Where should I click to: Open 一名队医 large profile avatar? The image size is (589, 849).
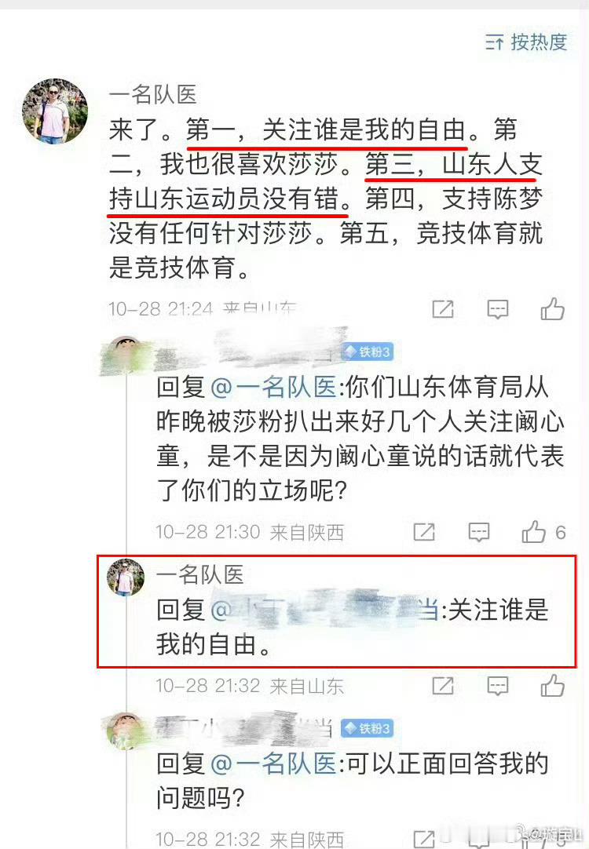[x=55, y=111]
